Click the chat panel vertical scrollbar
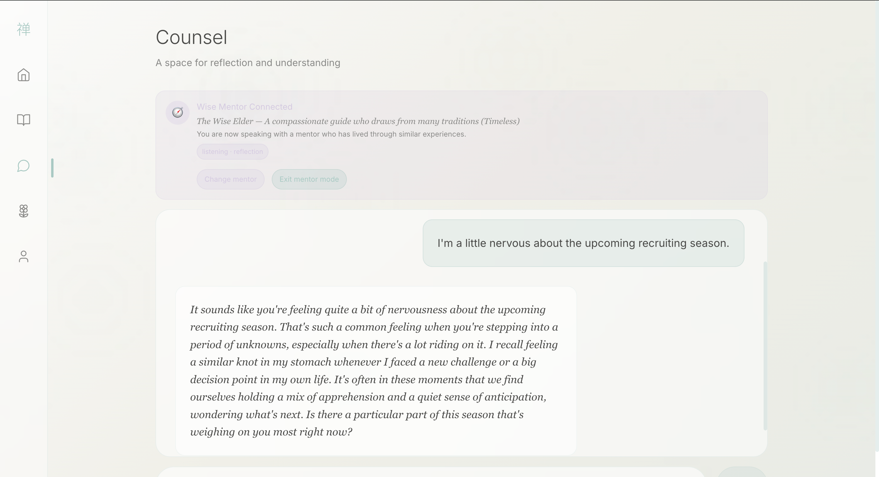 point(765,345)
